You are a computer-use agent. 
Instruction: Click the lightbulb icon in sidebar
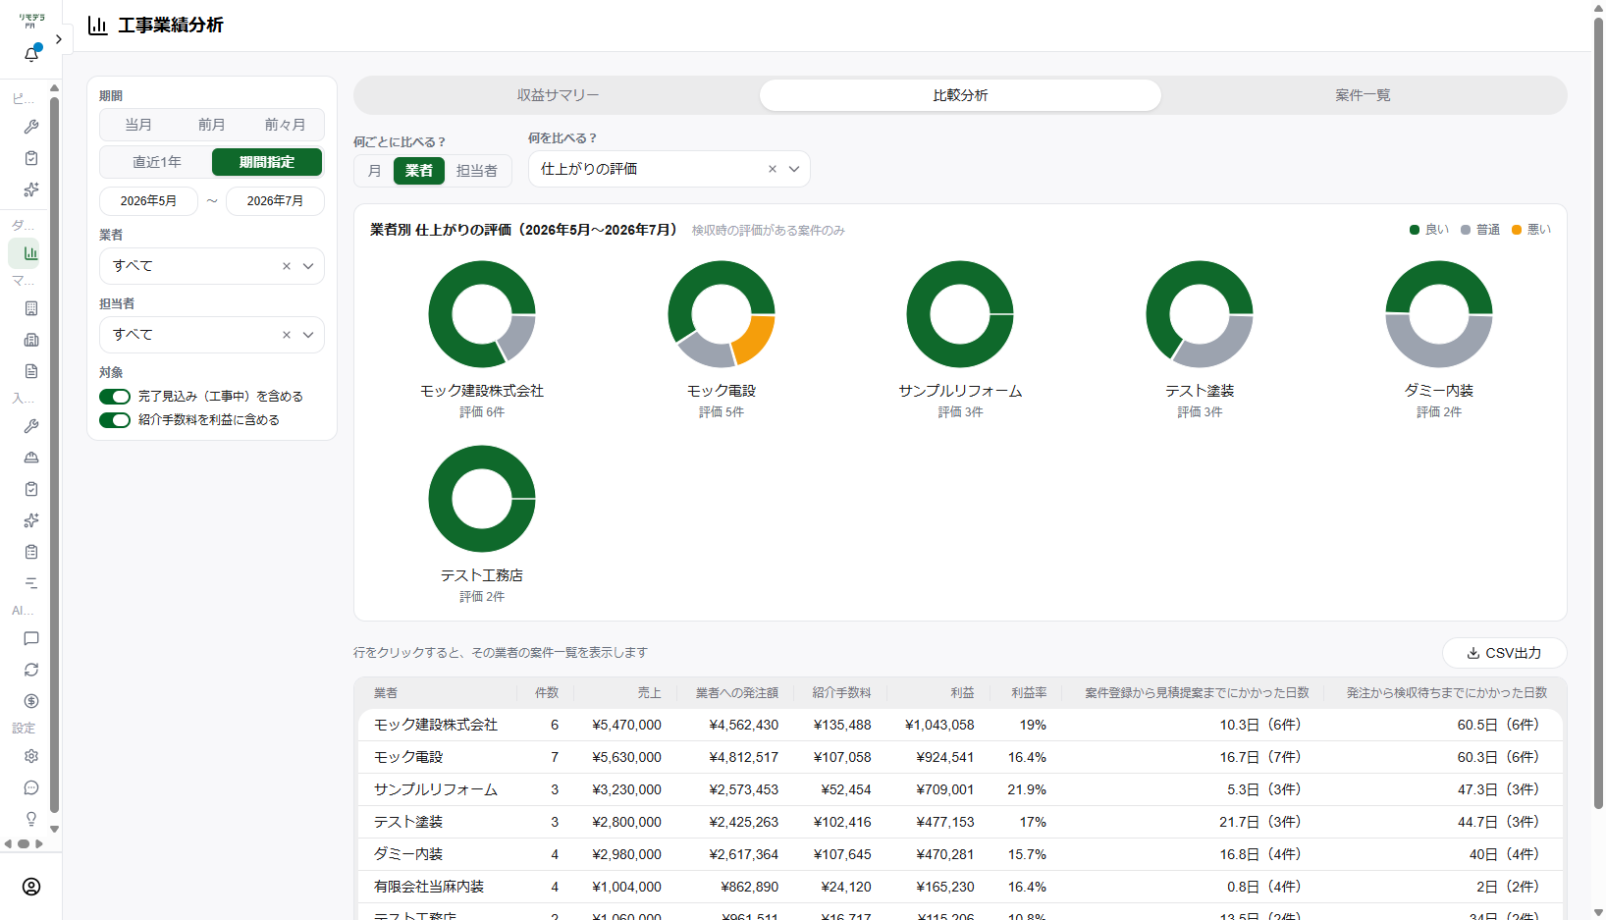pos(31,819)
